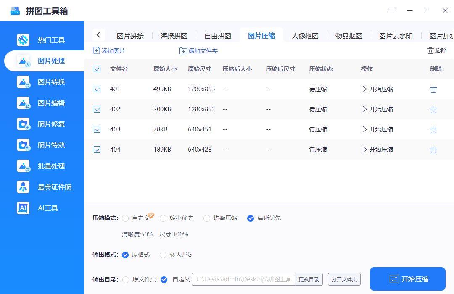454x294 pixels.
Task: Click the 添加文件夹 add-folder icon
Action: point(183,51)
